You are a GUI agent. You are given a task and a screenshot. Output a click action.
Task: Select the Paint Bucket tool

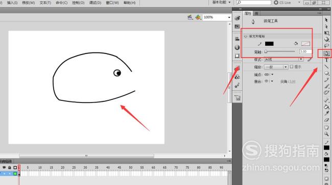pos(326,107)
